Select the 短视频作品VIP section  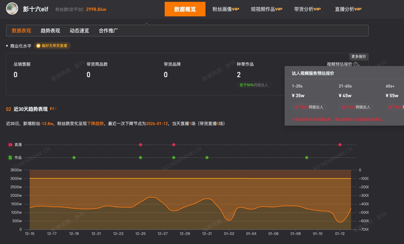[266, 9]
